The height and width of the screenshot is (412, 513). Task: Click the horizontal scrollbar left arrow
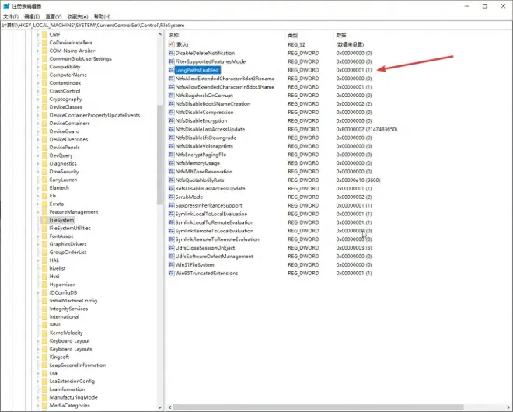[x=169, y=407]
